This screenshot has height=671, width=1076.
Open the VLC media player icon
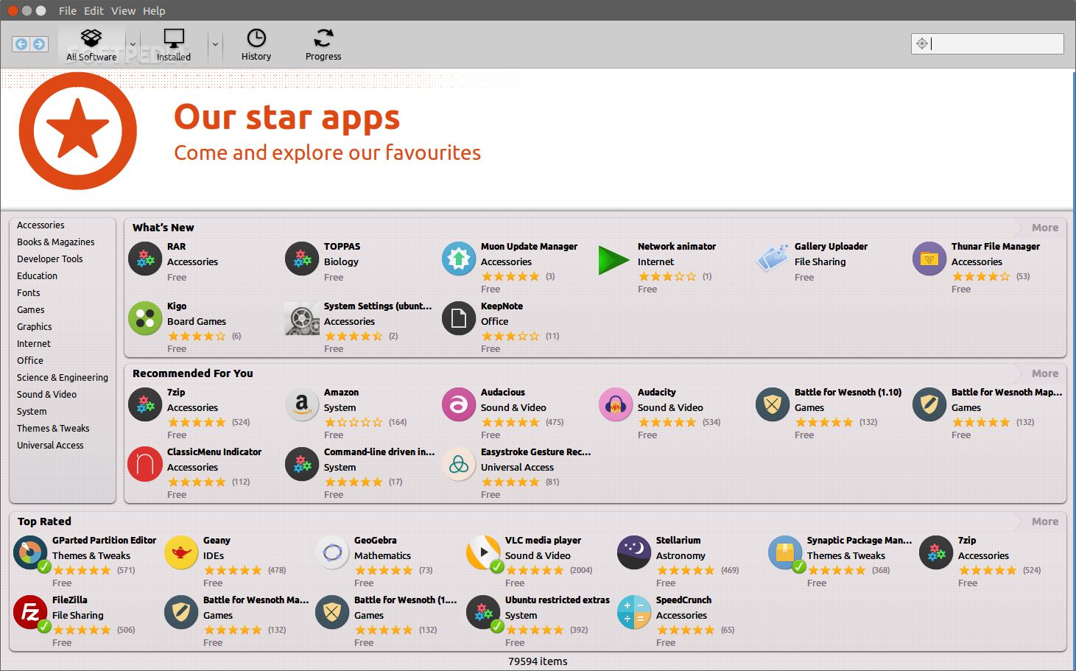click(483, 553)
